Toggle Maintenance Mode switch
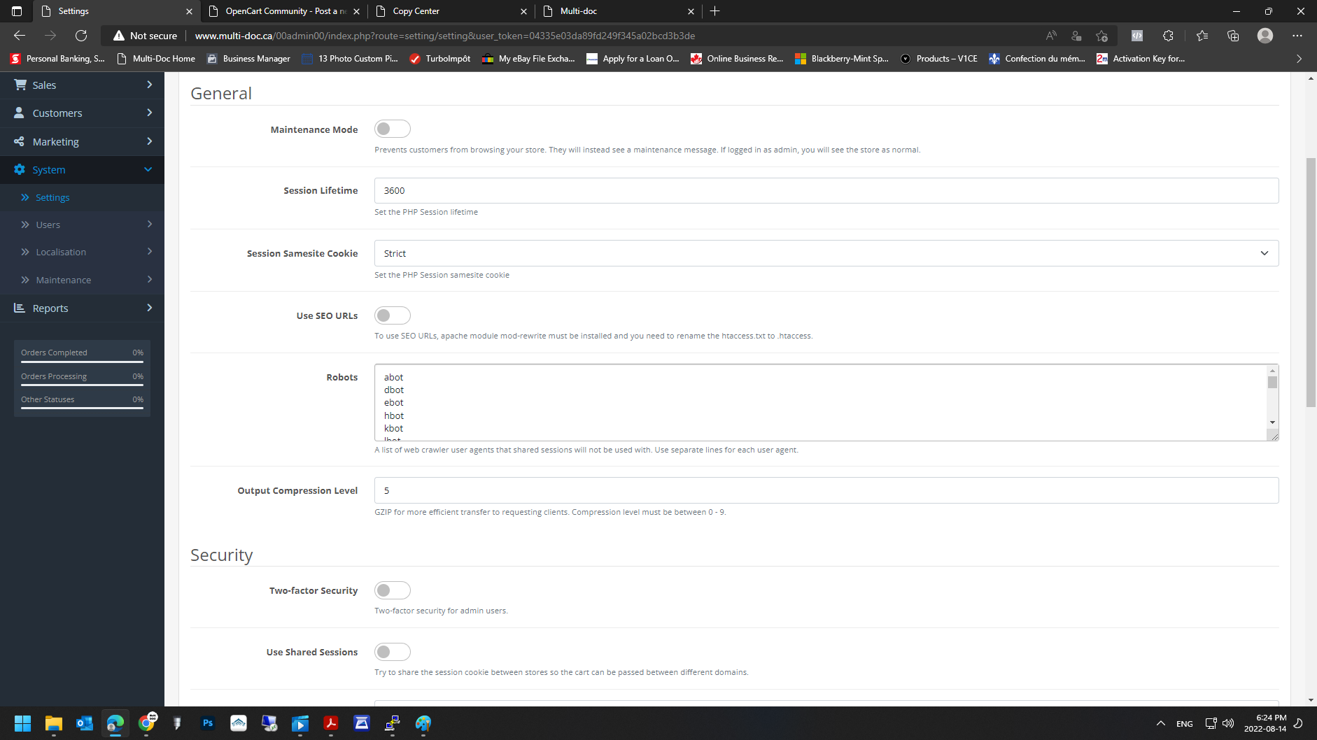The image size is (1317, 740). [x=392, y=129]
